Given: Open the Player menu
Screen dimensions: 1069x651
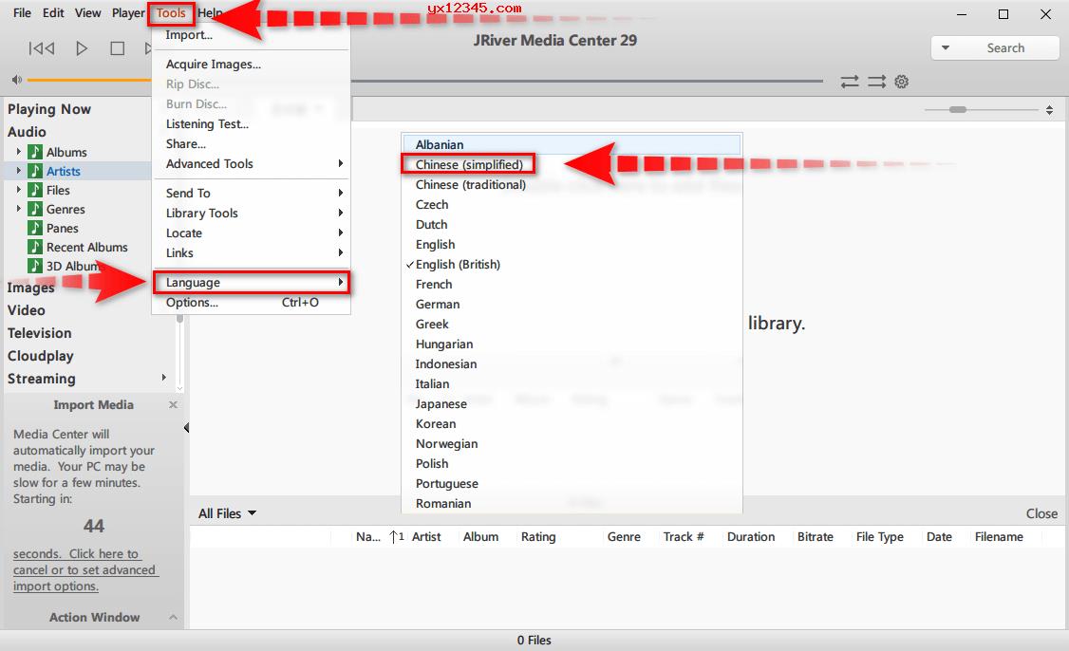Looking at the screenshot, I should [x=128, y=13].
